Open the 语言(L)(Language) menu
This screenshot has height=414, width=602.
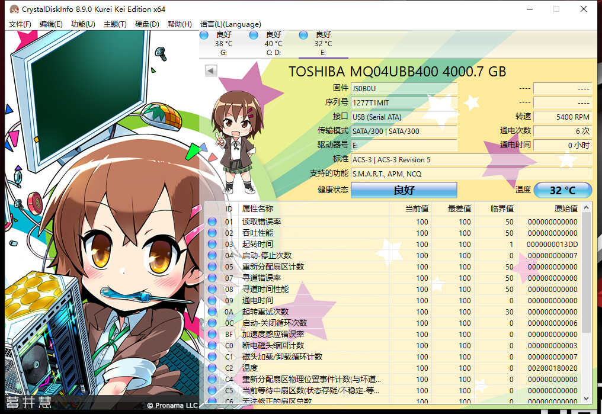click(230, 24)
